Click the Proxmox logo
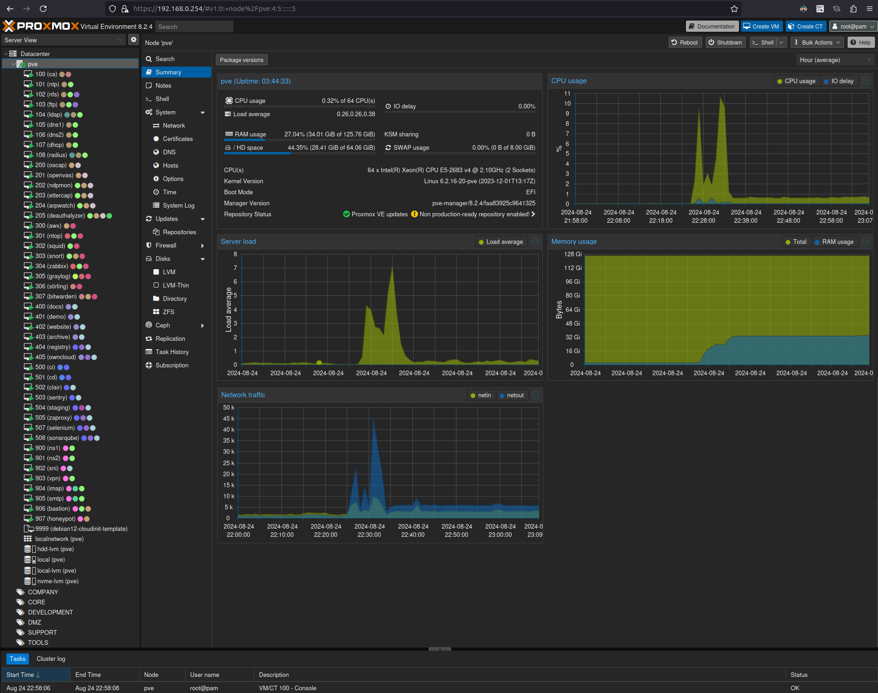 click(40, 26)
